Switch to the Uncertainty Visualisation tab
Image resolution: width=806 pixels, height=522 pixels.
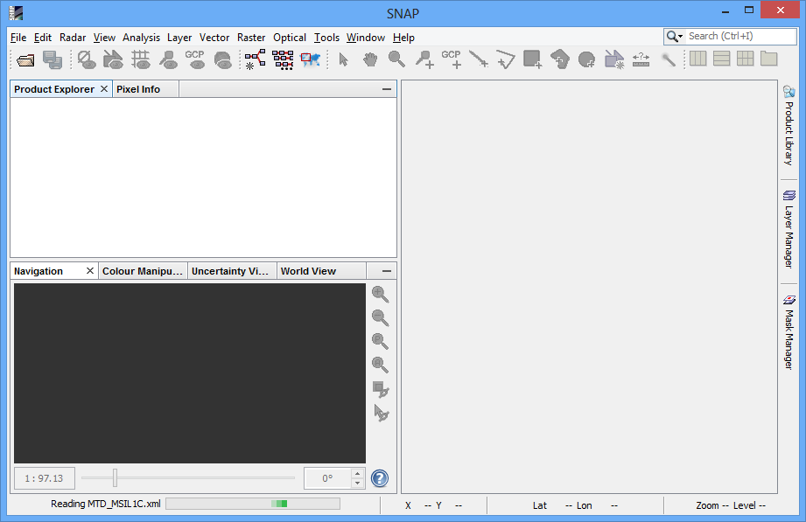pyautogui.click(x=230, y=271)
